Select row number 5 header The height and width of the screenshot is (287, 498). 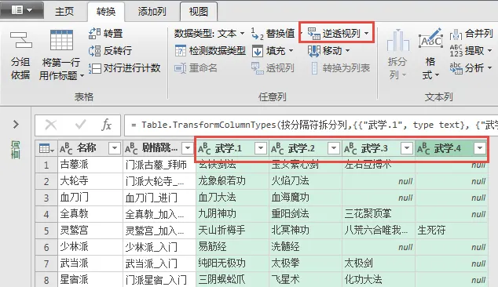pos(46,231)
